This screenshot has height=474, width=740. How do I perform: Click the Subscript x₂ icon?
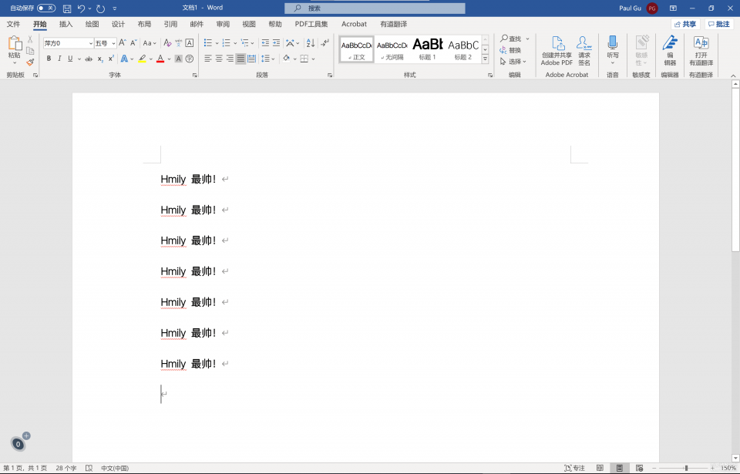(x=100, y=59)
